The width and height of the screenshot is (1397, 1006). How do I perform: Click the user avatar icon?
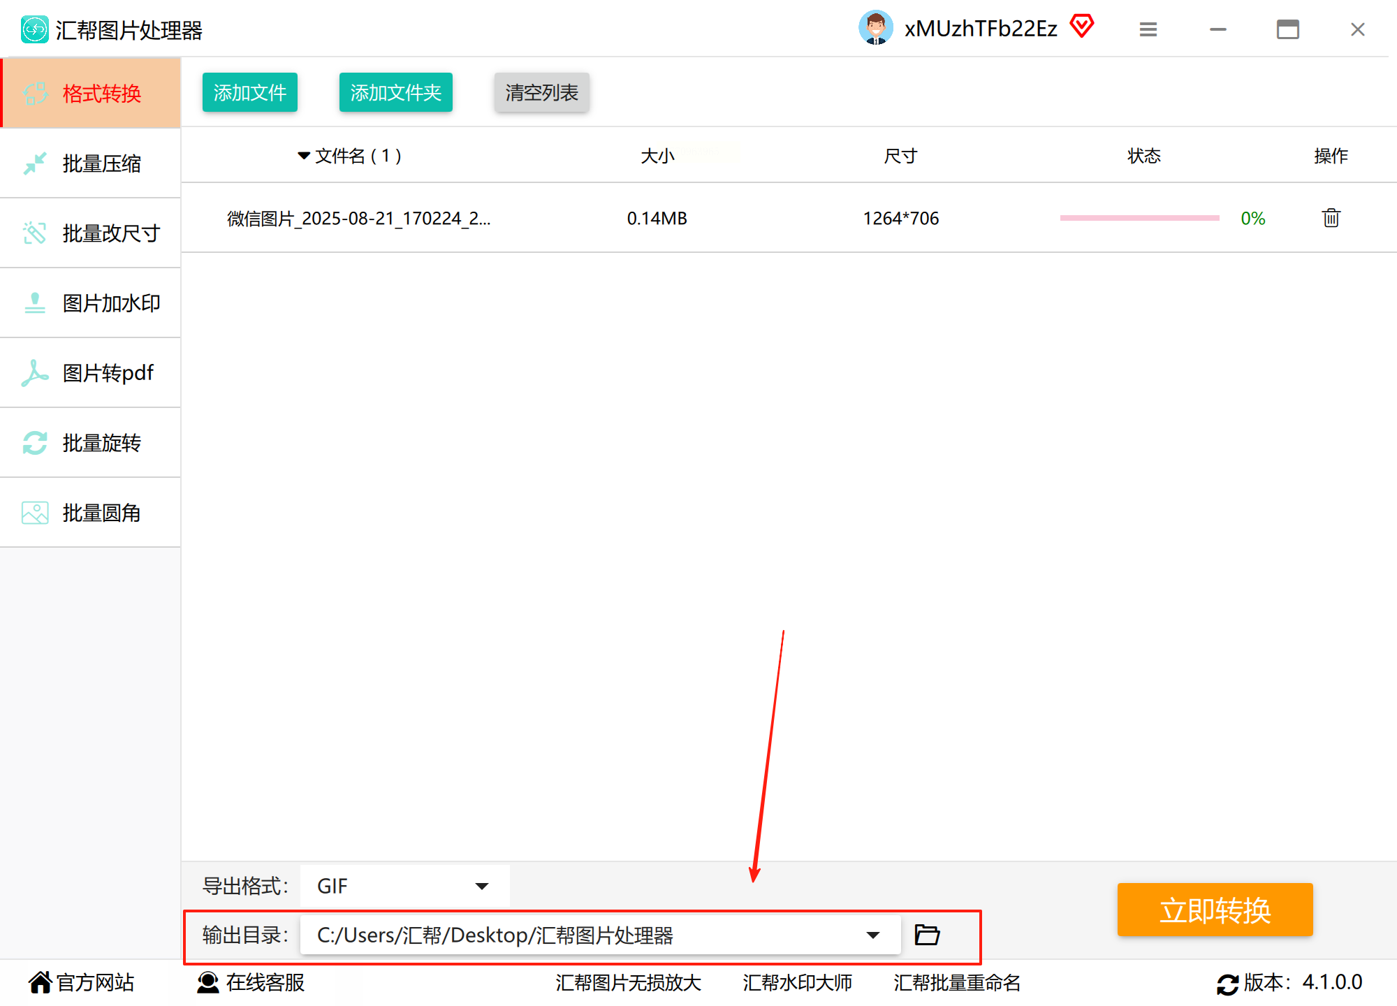pyautogui.click(x=875, y=29)
